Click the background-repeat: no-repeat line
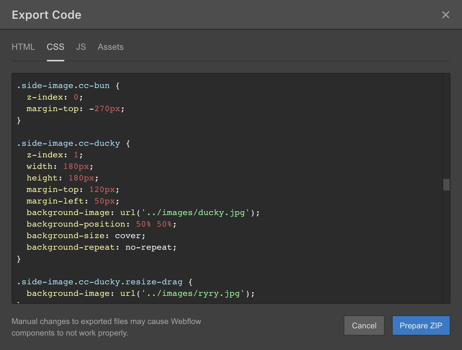Image resolution: width=462 pixels, height=350 pixels. (101, 247)
